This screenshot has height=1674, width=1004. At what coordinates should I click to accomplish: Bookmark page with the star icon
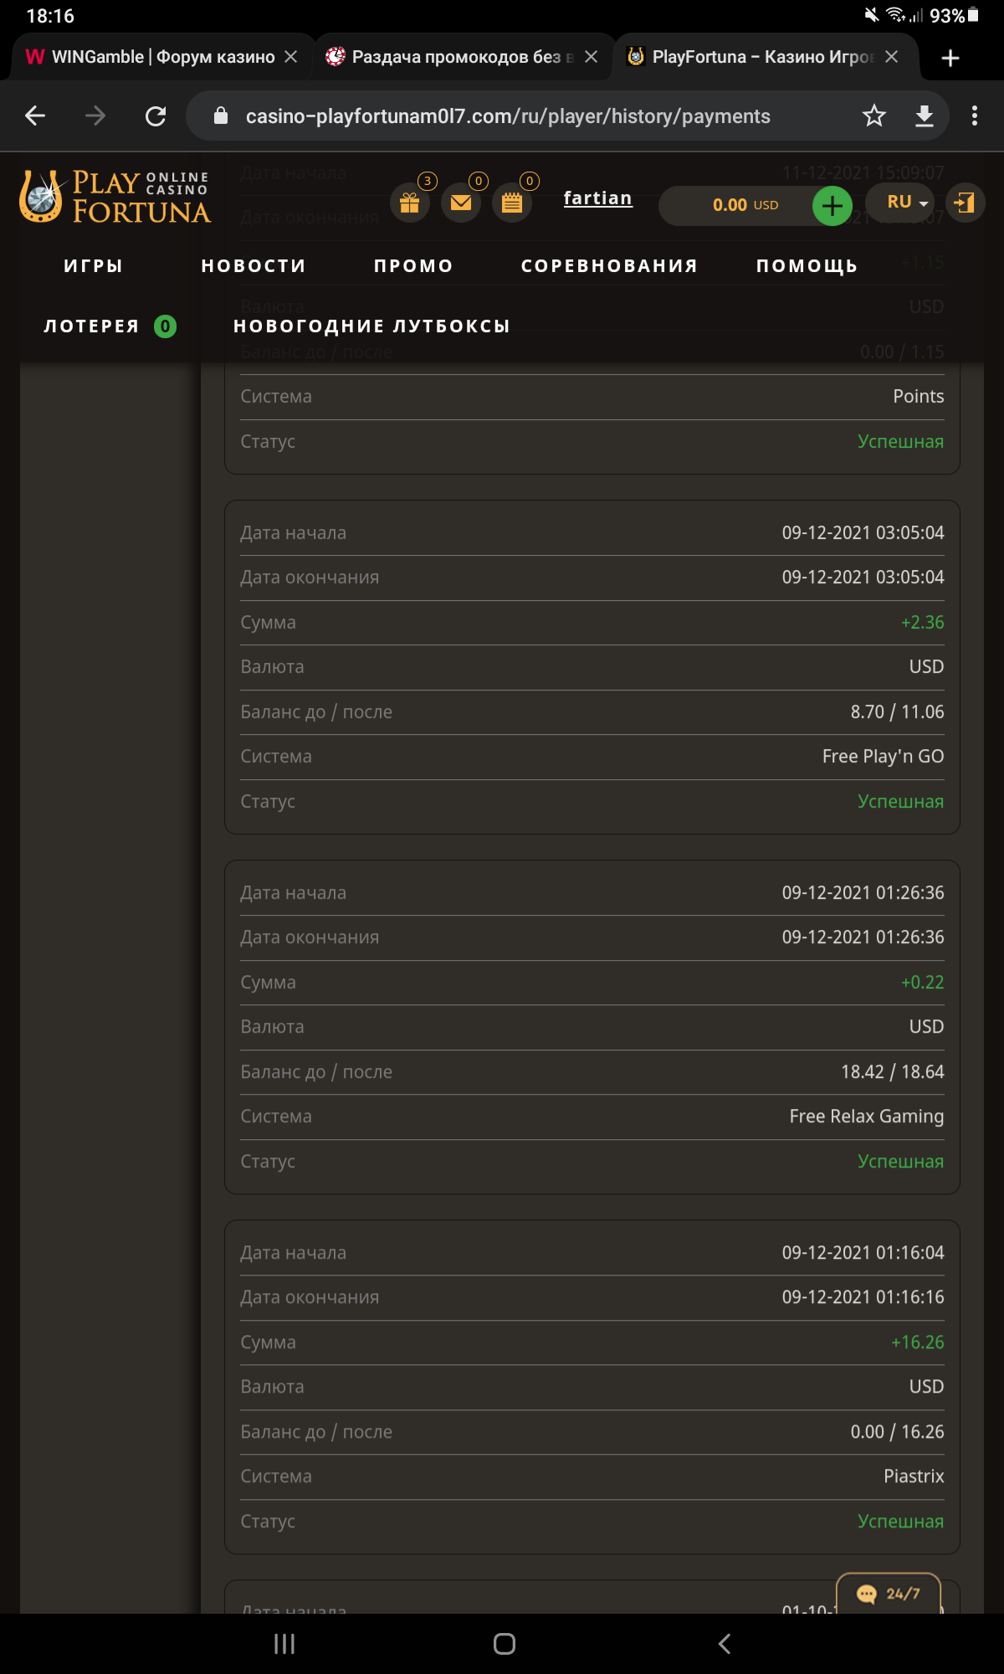[874, 116]
